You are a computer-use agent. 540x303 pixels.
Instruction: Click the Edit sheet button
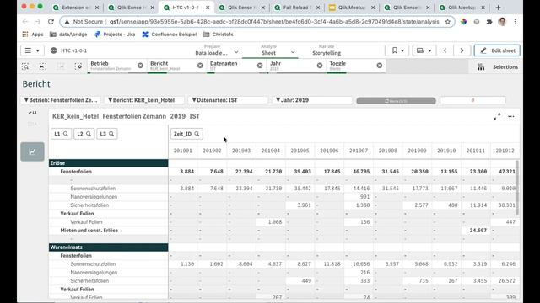point(497,50)
